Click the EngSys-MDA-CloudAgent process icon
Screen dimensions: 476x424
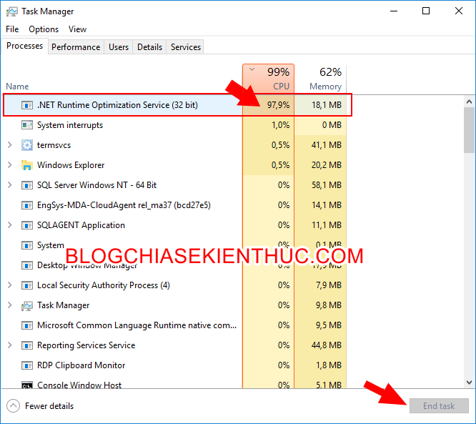point(27,205)
